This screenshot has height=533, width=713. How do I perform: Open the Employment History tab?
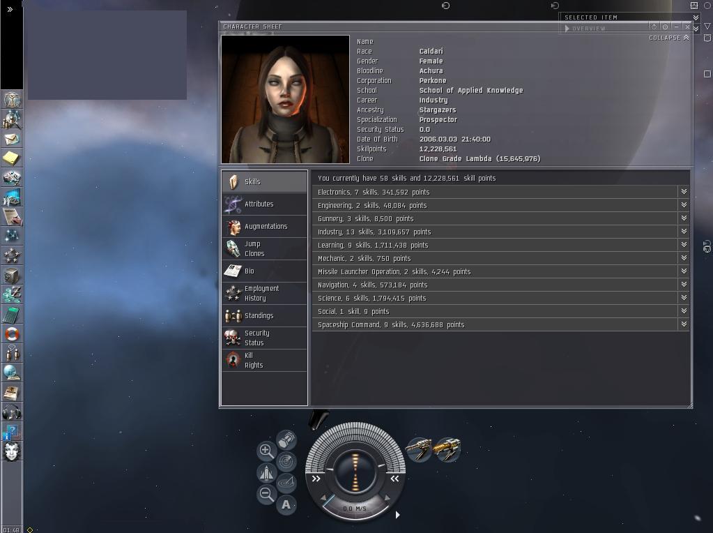point(264,293)
